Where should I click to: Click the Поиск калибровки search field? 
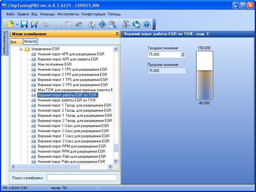click(x=82, y=178)
